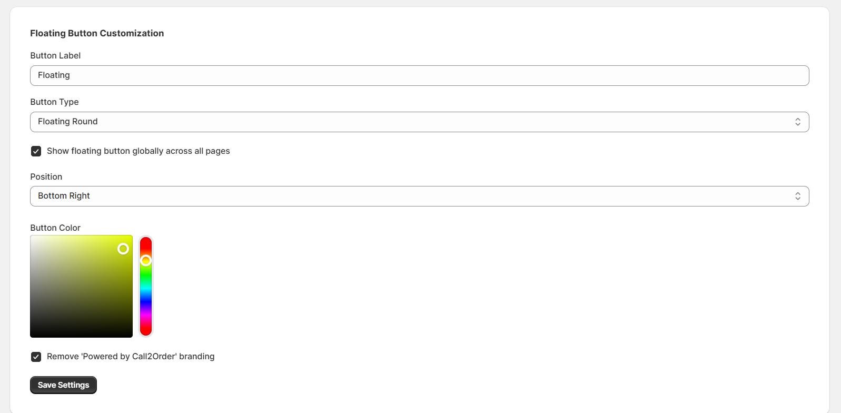Click the circular handle in the color square
This screenshot has height=413, width=841.
click(123, 249)
